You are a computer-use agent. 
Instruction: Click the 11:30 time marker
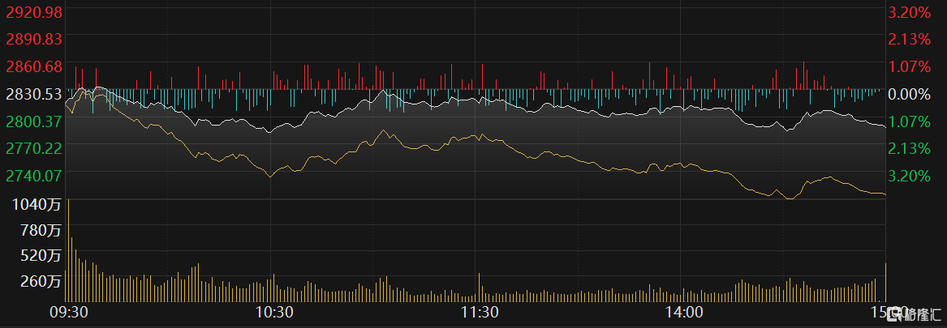point(480,313)
